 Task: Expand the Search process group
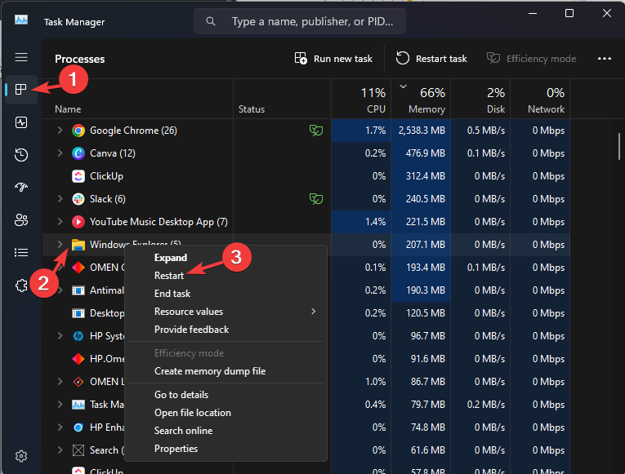pyautogui.click(x=60, y=450)
